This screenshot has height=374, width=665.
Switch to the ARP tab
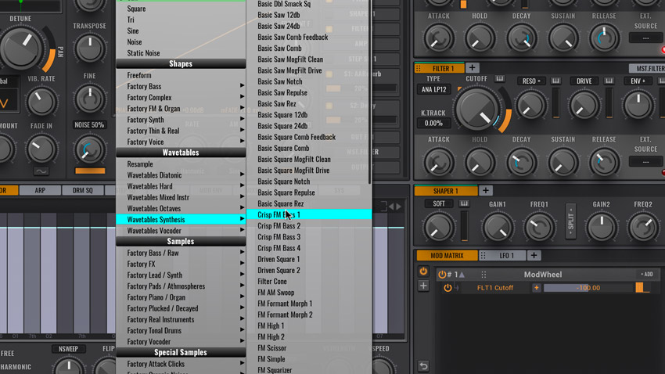pyautogui.click(x=40, y=190)
